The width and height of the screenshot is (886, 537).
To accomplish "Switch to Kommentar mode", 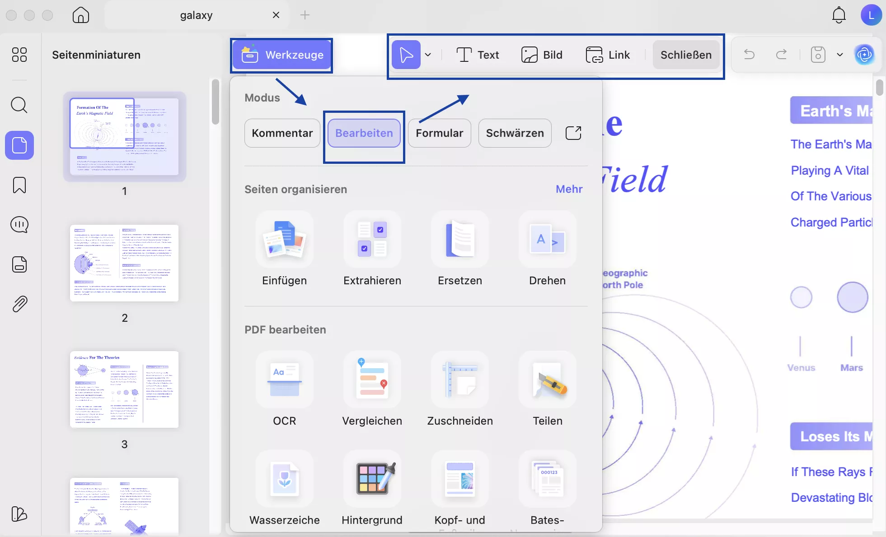I will [x=282, y=133].
